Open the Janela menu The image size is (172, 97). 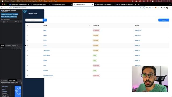point(50,1)
